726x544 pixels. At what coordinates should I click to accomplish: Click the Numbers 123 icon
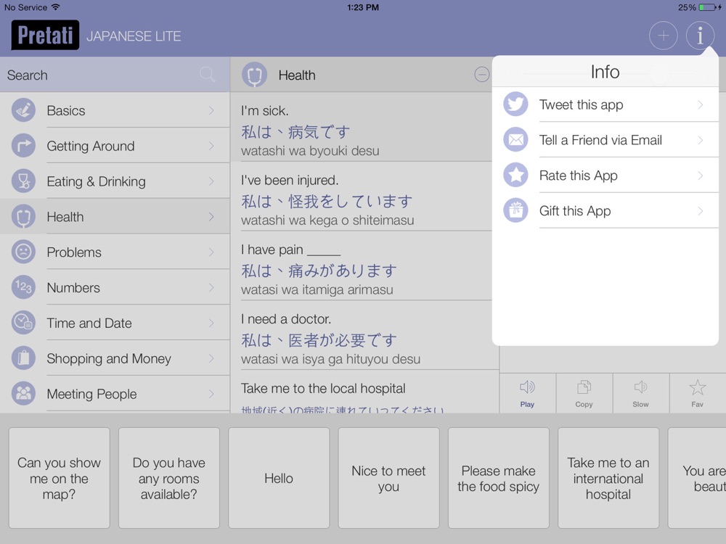[24, 287]
